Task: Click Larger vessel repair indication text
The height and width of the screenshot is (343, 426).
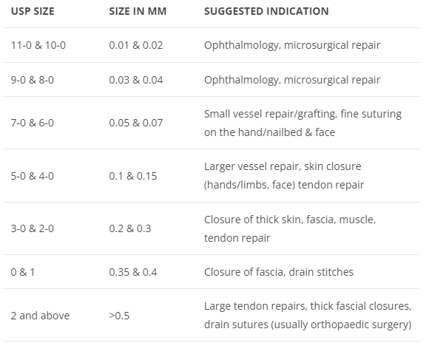Action: tap(284, 175)
